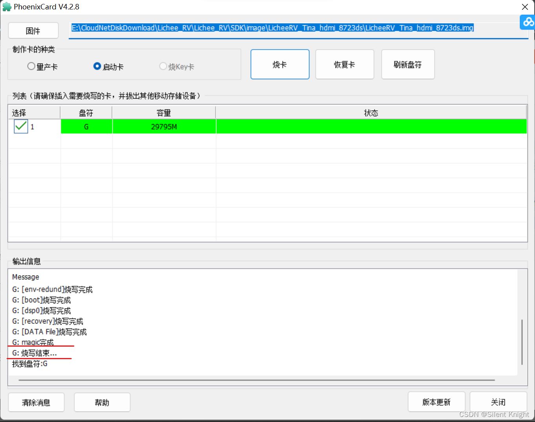Select log line G: [dsp0]烧写完成
Image resolution: width=535 pixels, height=422 pixels.
[x=41, y=311]
